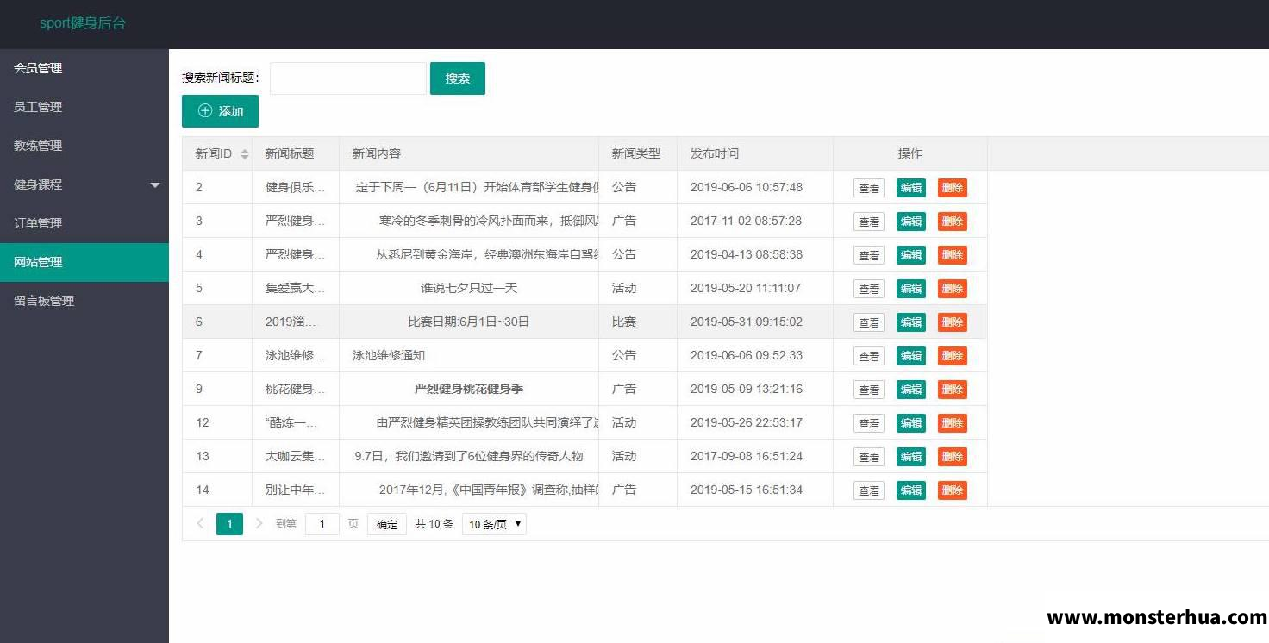The width and height of the screenshot is (1269, 643).
Task: Click the 新闻类型 column header
Action: pyautogui.click(x=636, y=153)
